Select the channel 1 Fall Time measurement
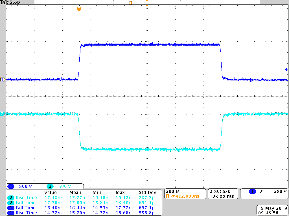Viewport: 289px width, 216px height. coord(25,208)
